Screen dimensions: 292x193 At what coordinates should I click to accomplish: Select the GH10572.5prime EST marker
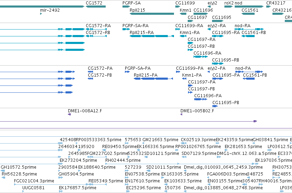[x=3, y=171]
